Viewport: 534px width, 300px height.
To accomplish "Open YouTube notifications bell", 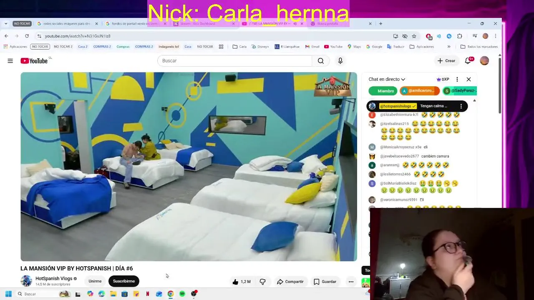I will pos(468,61).
